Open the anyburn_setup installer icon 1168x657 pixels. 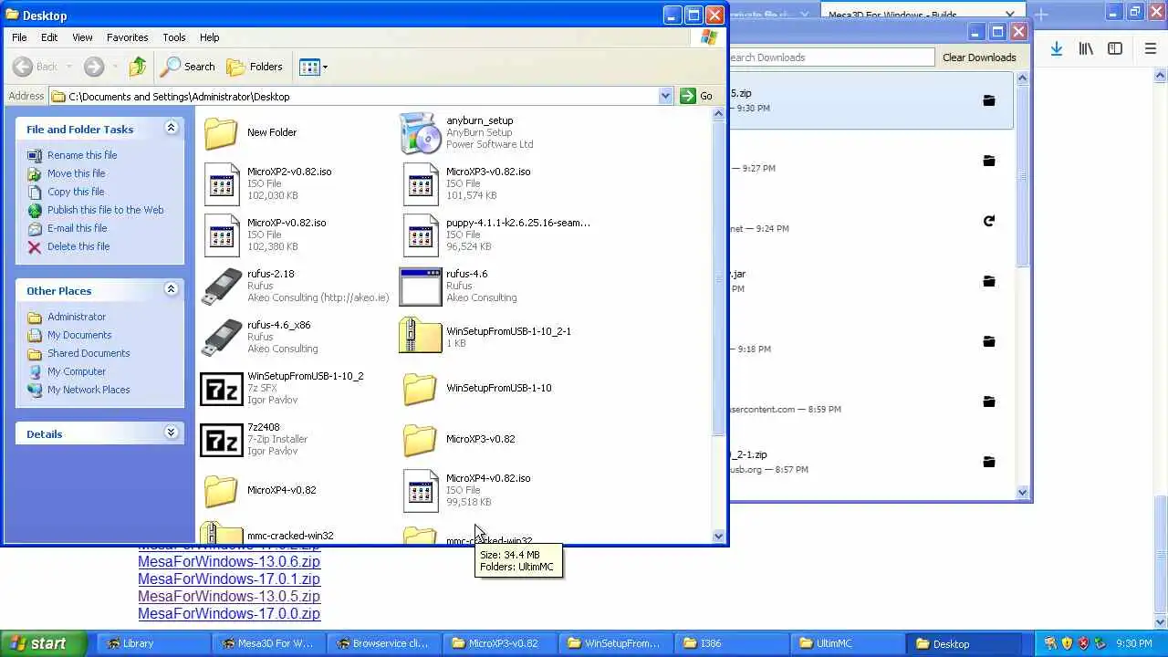coord(421,133)
